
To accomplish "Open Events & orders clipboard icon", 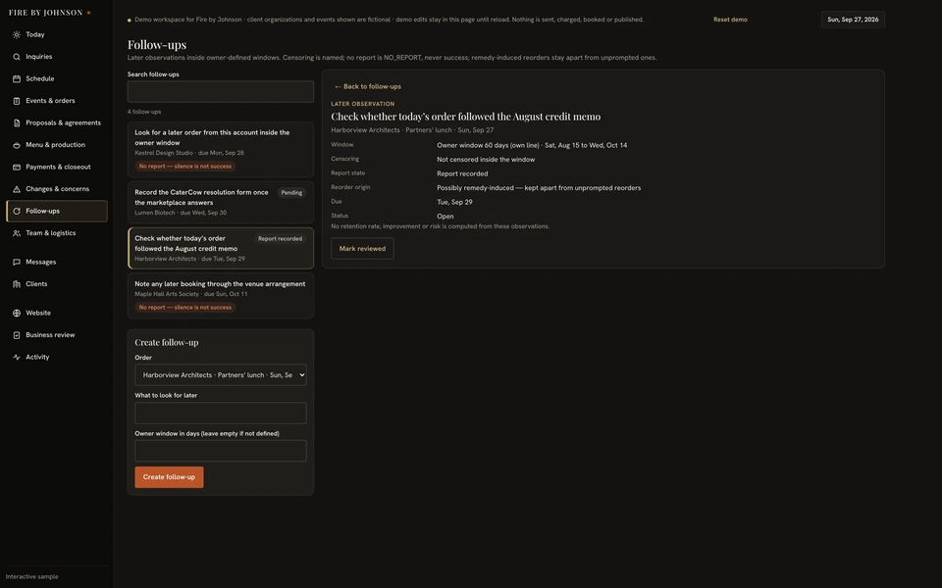I will pos(17,101).
